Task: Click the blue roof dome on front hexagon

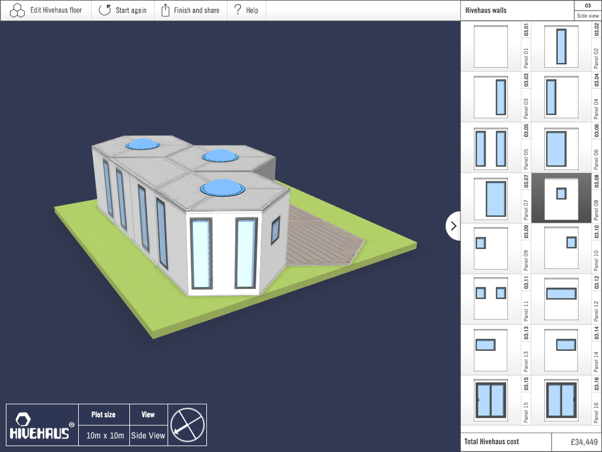Action: [x=222, y=188]
